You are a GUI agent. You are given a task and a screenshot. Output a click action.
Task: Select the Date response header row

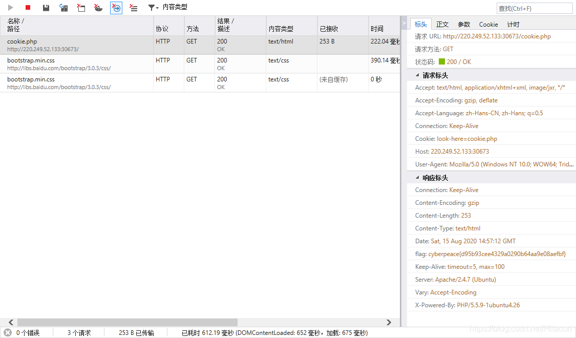pos(492,241)
